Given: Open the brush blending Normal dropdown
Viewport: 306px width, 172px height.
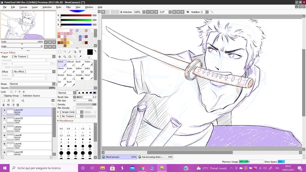Looking at the screenshot, I should click(x=75, y=93).
